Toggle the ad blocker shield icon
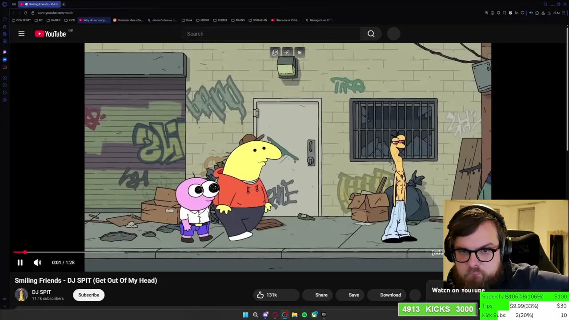The height and width of the screenshot is (320, 569). point(510,13)
